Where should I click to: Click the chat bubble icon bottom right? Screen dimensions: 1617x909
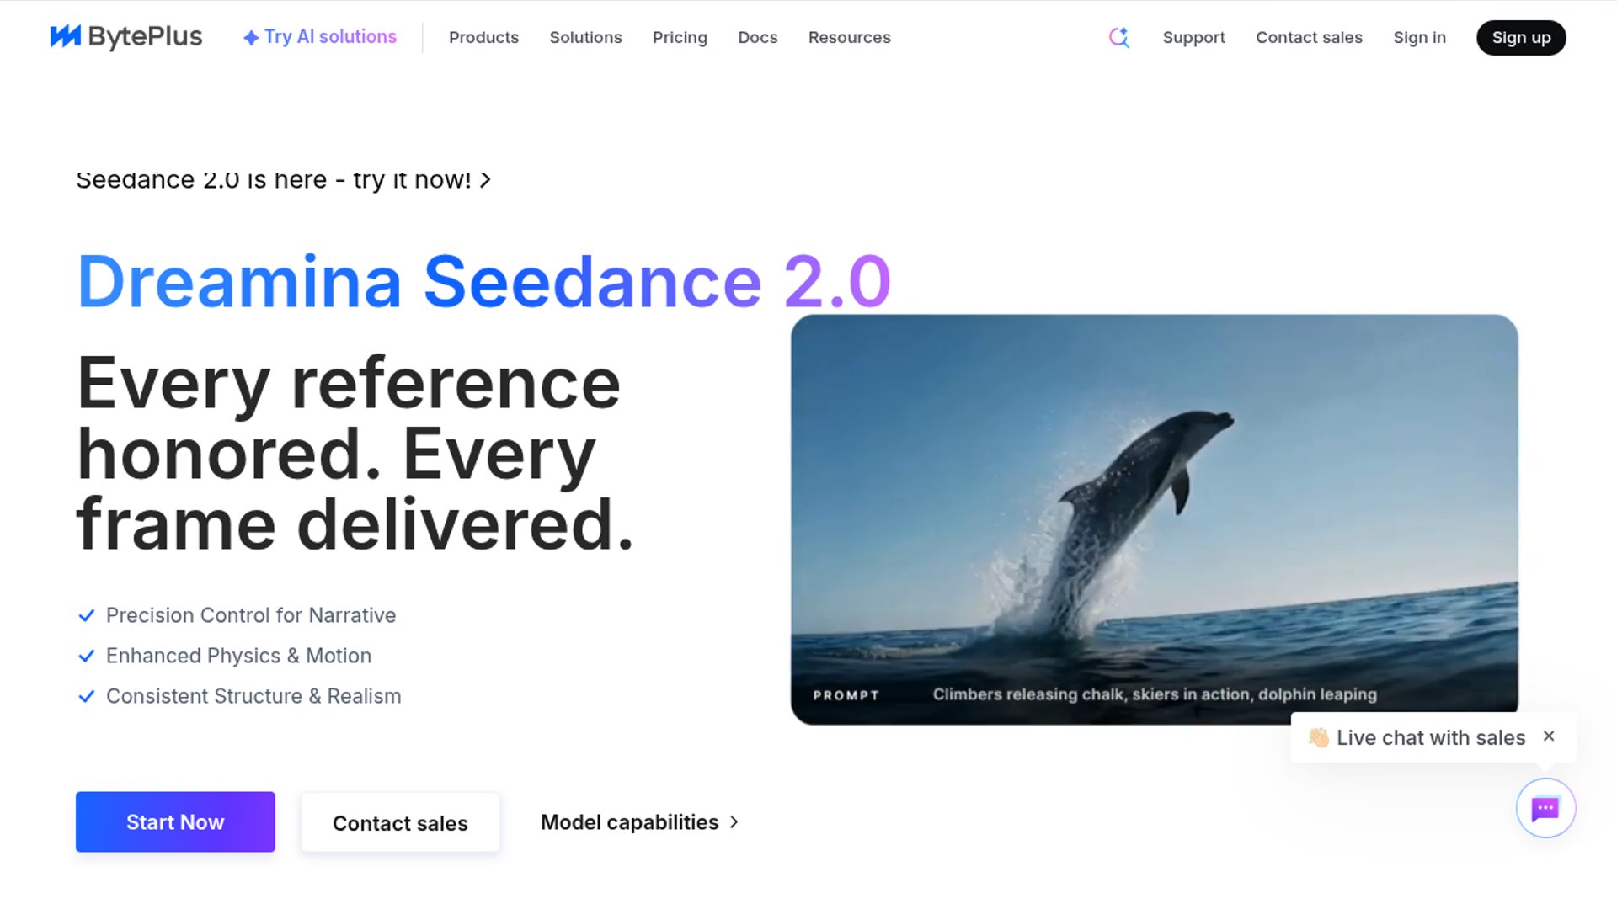[1545, 808]
